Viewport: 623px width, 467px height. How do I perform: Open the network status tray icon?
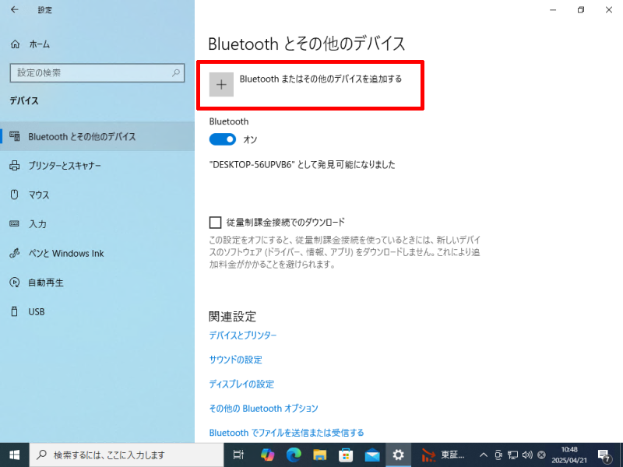click(x=513, y=455)
